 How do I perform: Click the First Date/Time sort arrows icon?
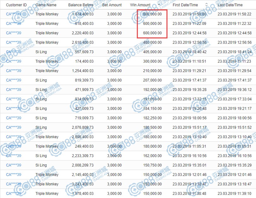pyautogui.click(x=207, y=5)
